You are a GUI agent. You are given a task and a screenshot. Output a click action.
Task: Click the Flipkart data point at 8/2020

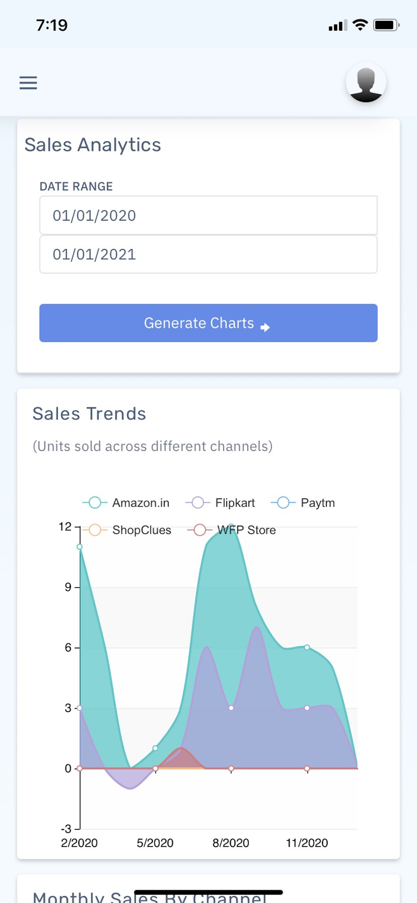[x=231, y=708]
